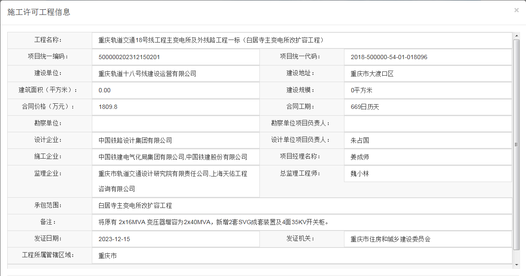Screen dimensions: 526x276
Task: Click issue date 2023-12-15
Action: [x=114, y=239]
